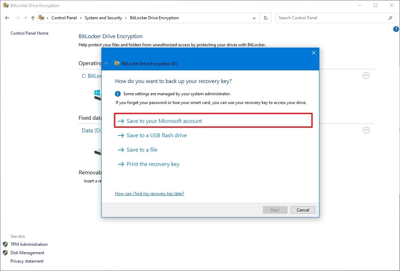Click the magnifier icon in the search box
This screenshot has width=400, height=271.
pyautogui.click(x=390, y=18)
